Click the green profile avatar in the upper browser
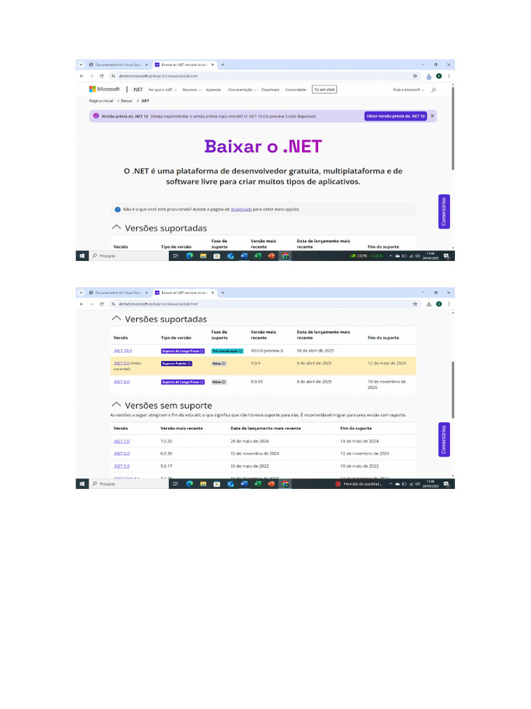531x709 pixels. click(x=439, y=76)
